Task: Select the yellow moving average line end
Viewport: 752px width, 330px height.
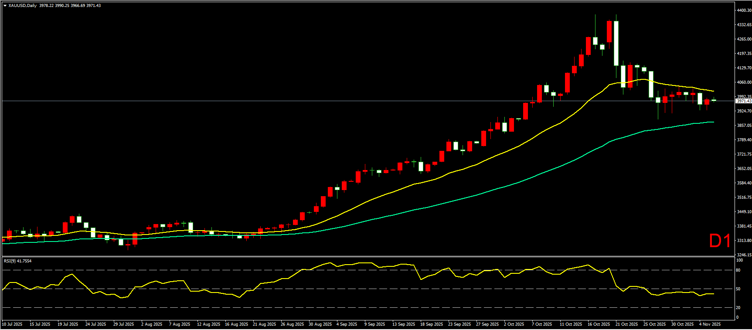Action: [713, 91]
